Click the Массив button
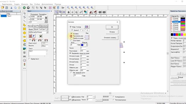 [30, 26]
